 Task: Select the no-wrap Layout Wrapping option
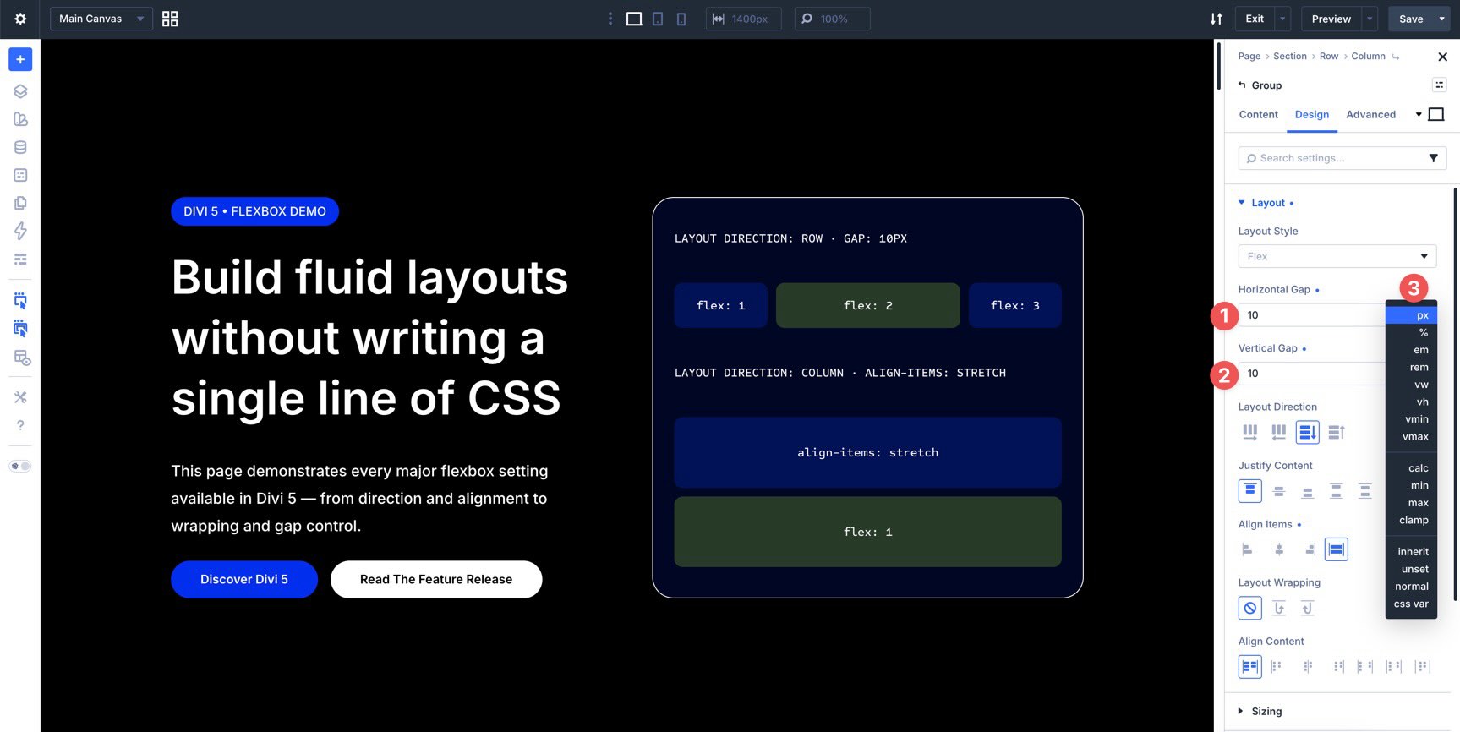pyautogui.click(x=1250, y=608)
